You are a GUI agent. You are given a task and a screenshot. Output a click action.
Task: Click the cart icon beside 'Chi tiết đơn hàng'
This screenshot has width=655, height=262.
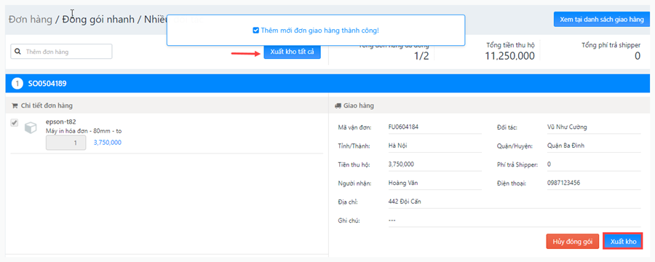(x=15, y=106)
